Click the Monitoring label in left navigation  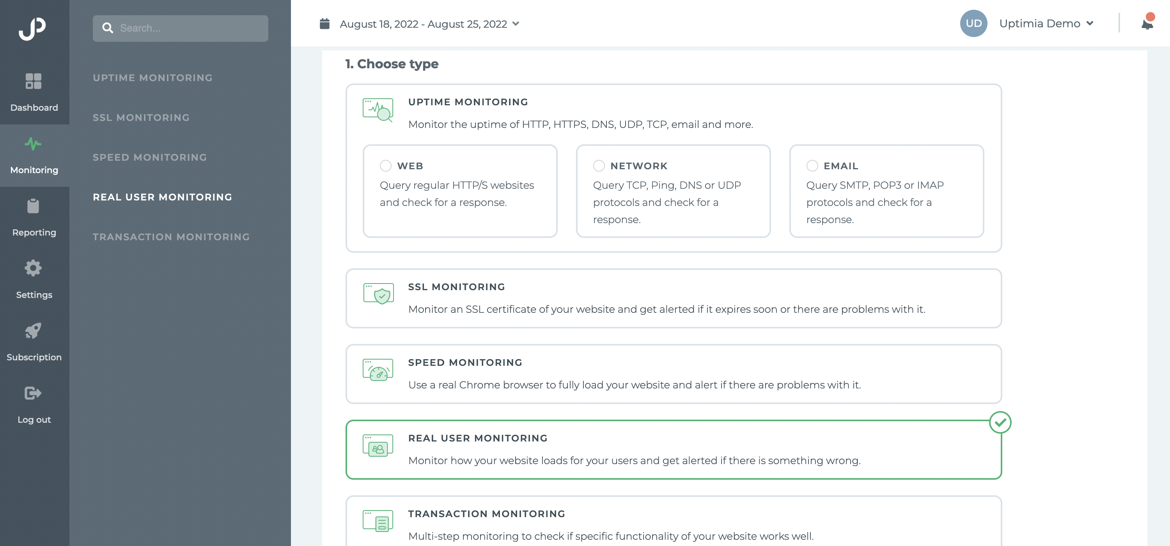point(34,170)
